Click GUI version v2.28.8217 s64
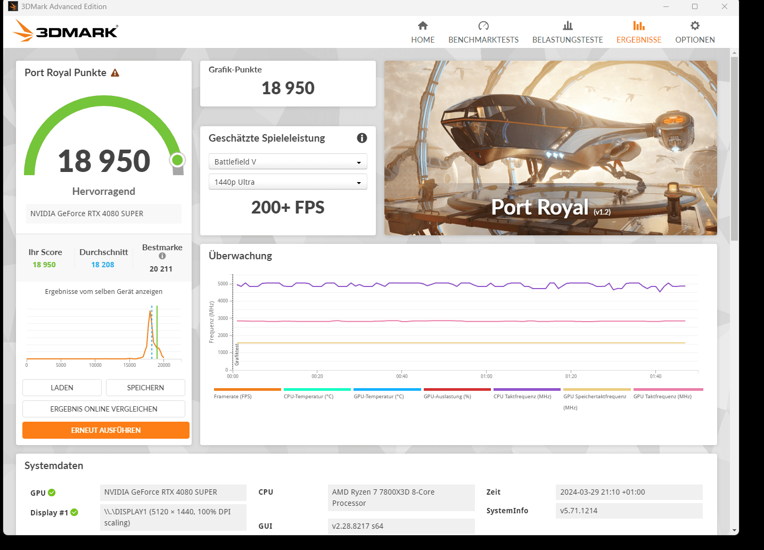This screenshot has height=550, width=764. (401, 526)
